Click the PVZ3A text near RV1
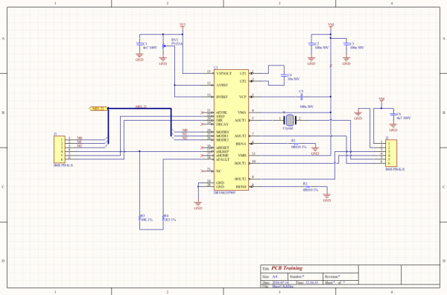This screenshot has width=447, height=295. 177,44
